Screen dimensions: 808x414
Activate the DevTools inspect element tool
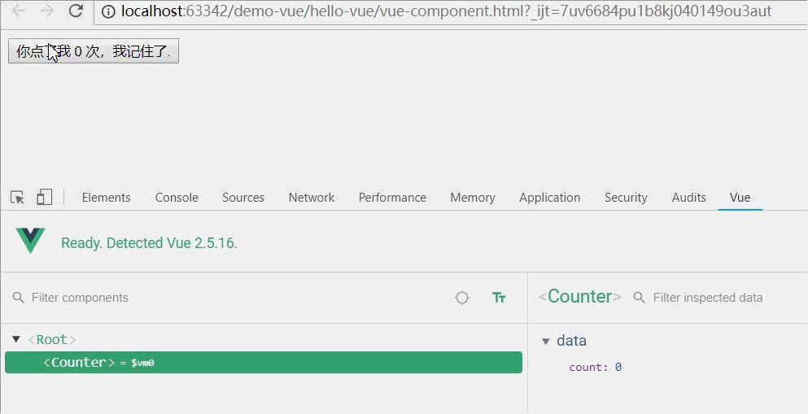click(17, 198)
